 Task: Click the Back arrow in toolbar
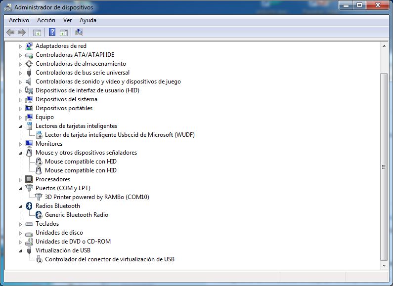point(10,33)
